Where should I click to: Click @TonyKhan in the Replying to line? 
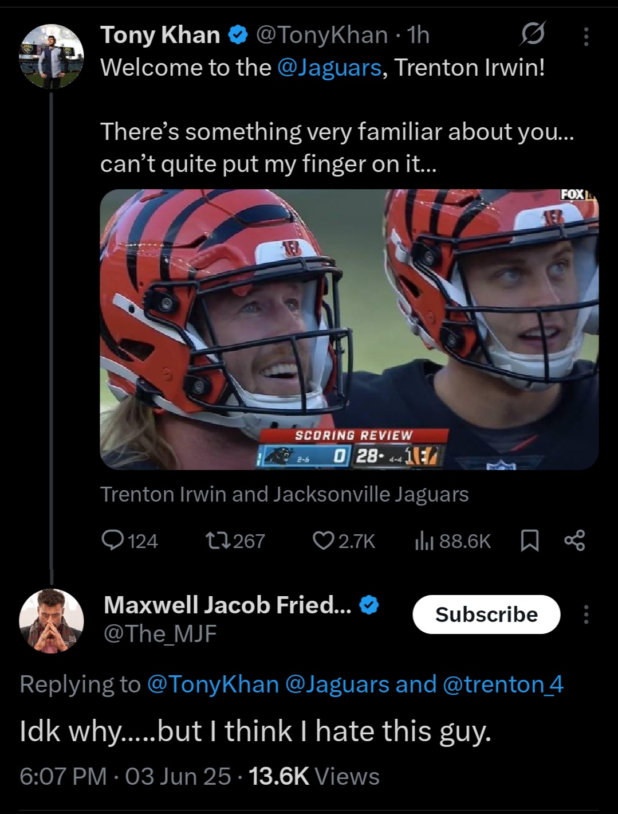point(212,684)
